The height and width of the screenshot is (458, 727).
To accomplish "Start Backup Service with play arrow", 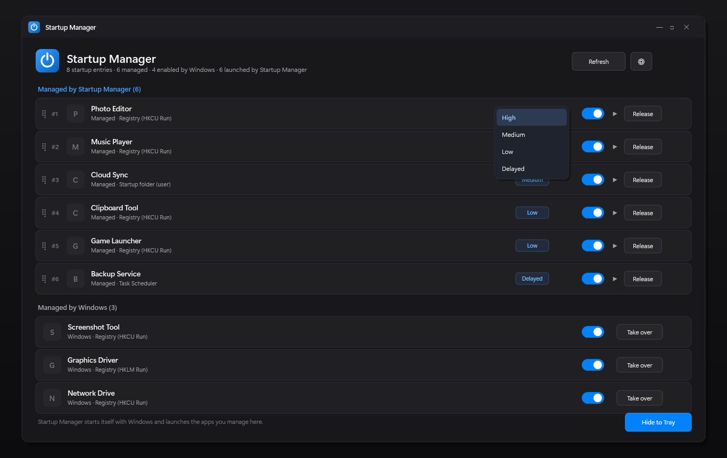I will click(x=615, y=279).
